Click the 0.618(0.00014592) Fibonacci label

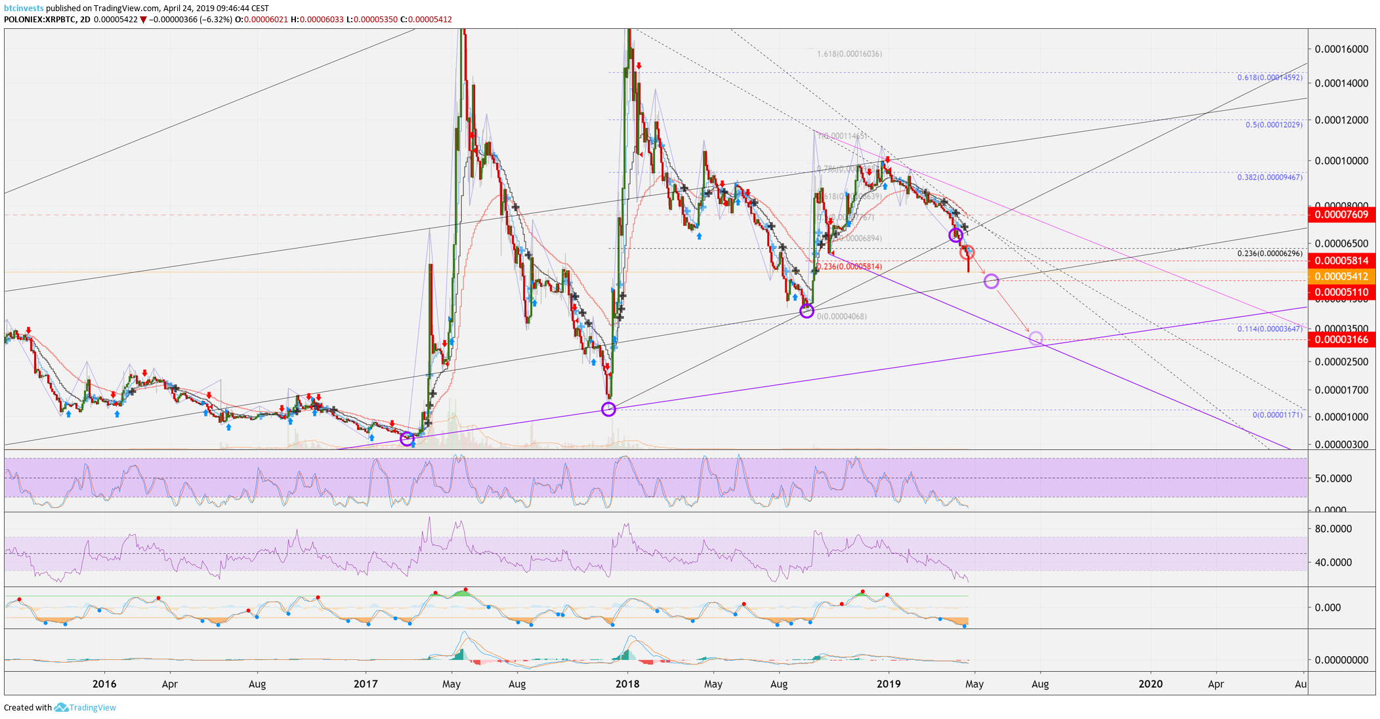point(1270,77)
